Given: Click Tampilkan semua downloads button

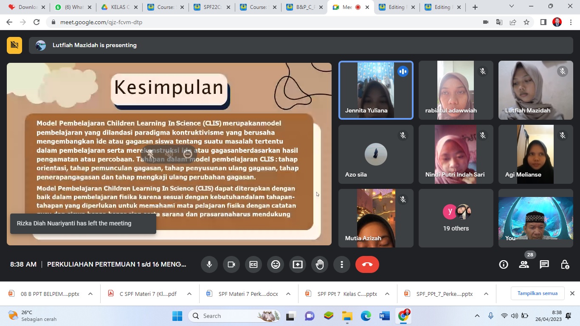Looking at the screenshot, I should click(537, 293).
